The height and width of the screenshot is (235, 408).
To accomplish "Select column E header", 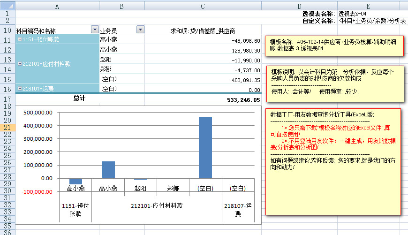I will [369, 6].
